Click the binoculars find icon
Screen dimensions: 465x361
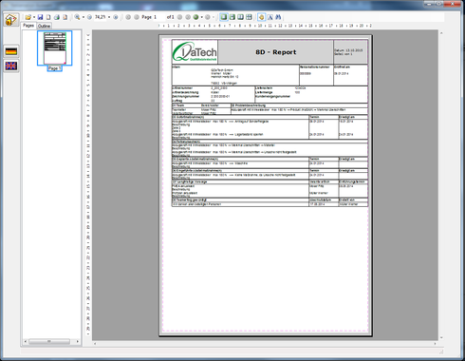pyautogui.click(x=278, y=17)
